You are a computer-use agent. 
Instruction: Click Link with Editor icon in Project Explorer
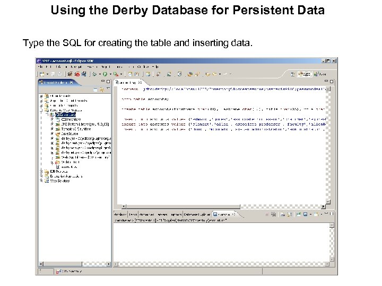pyautogui.click(x=102, y=90)
